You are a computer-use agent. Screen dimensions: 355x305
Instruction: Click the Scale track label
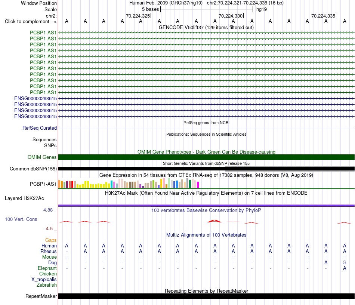pyautogui.click(x=50, y=9)
